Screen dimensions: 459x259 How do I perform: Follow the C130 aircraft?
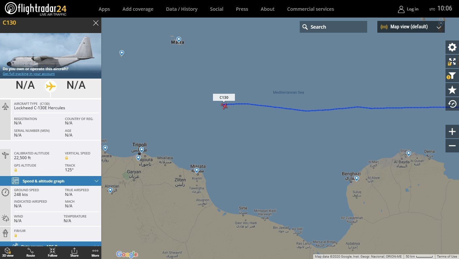pos(52,252)
